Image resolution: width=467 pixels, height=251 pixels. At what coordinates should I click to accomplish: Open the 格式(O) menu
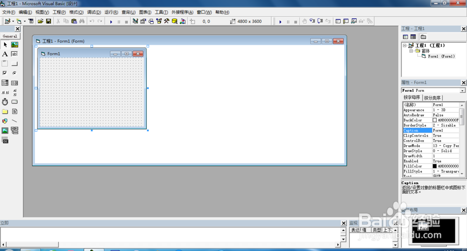point(76,12)
